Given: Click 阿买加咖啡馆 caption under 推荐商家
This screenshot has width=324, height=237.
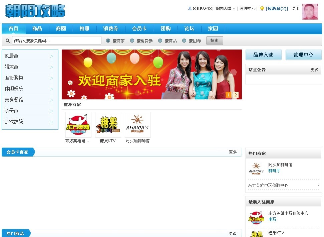Looking at the screenshot, I should click(137, 141).
